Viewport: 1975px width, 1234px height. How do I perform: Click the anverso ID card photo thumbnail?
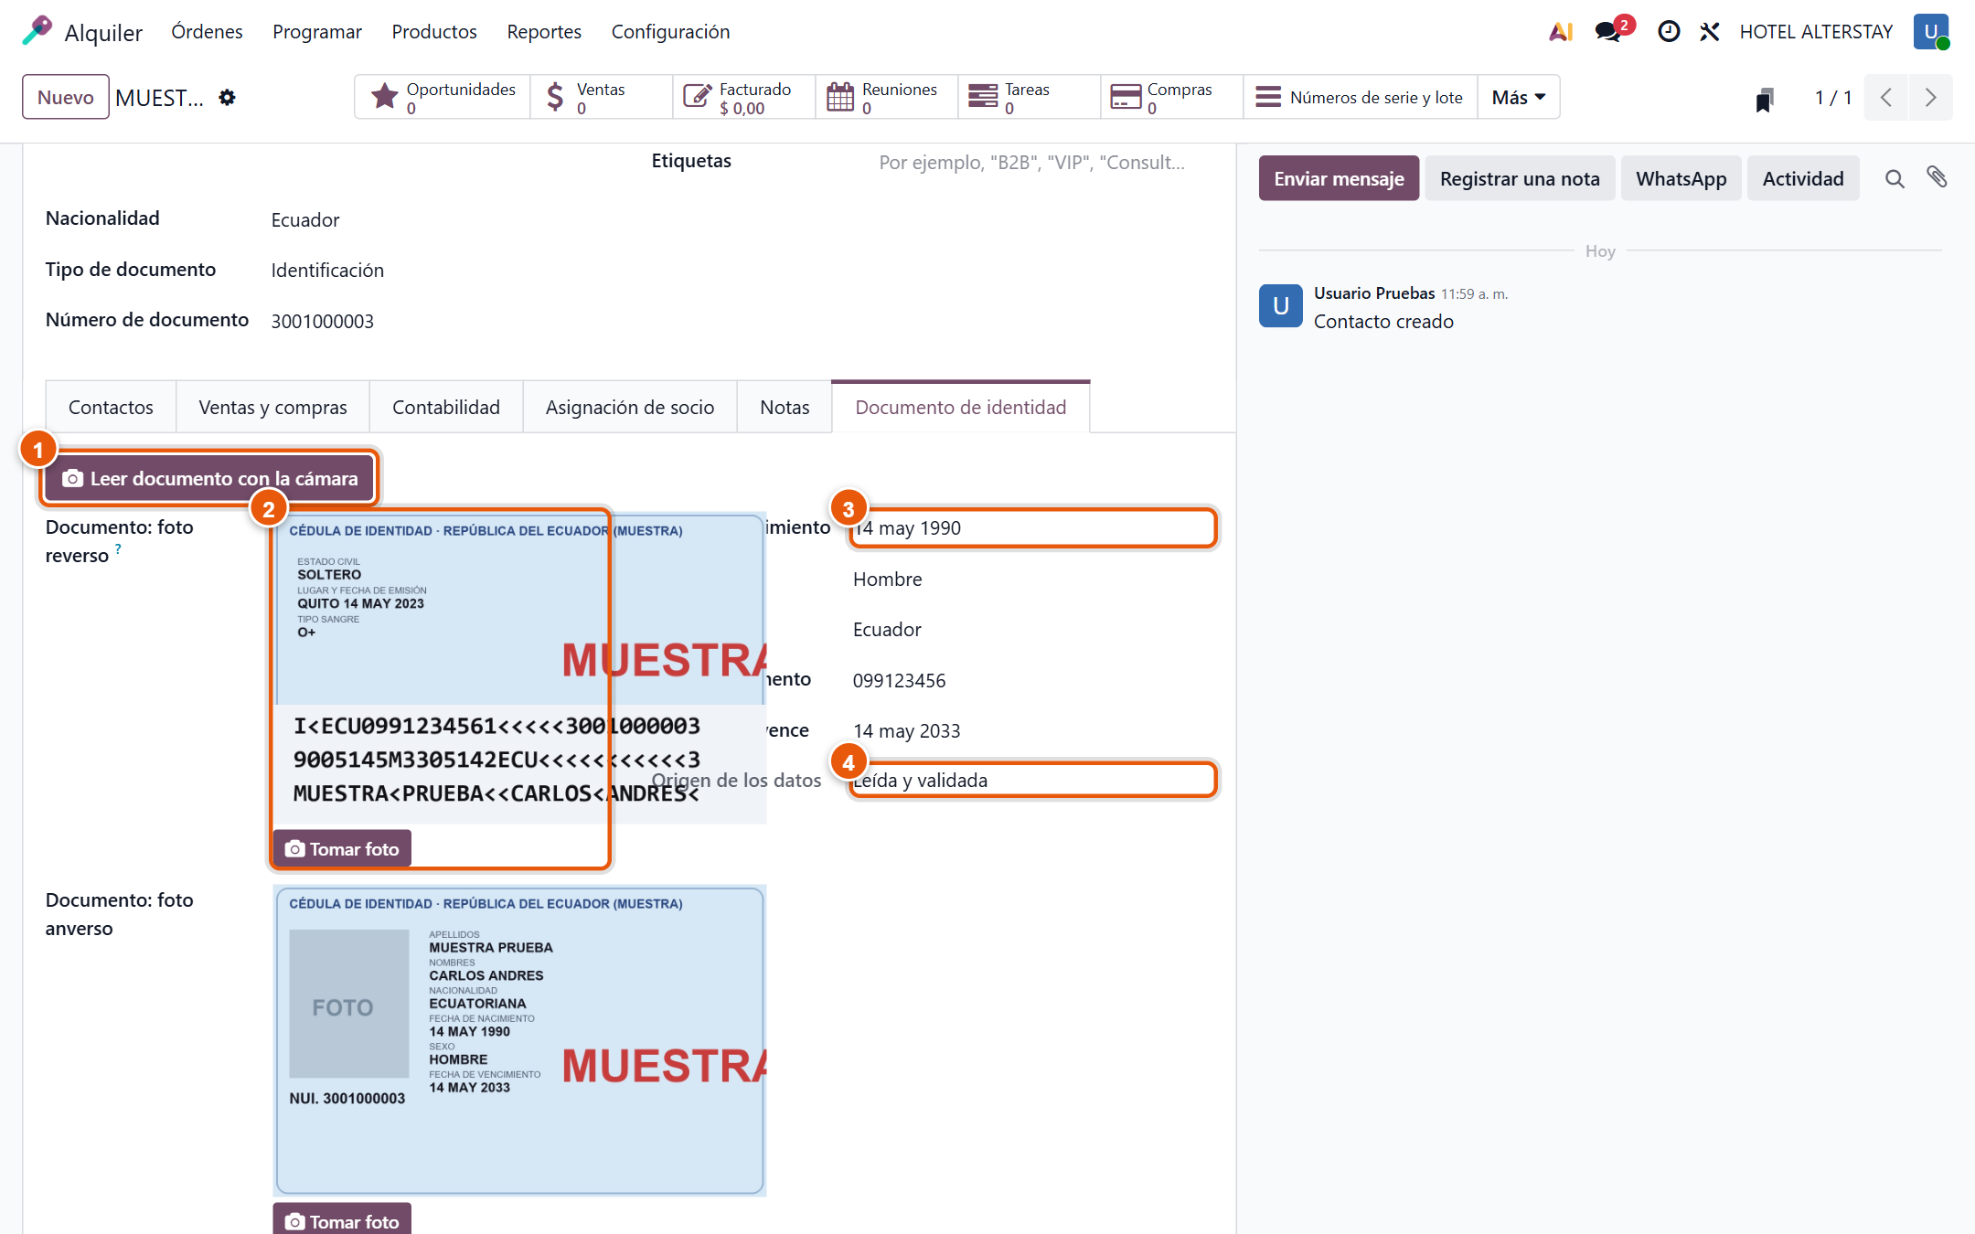coord(519,1040)
